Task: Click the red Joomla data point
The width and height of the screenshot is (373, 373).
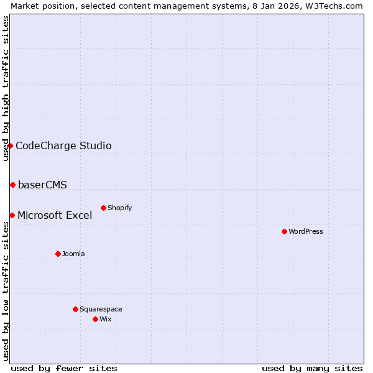Action: [x=58, y=254]
